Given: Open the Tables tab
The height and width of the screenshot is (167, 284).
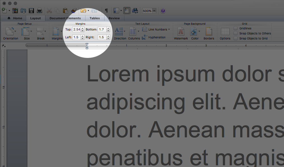Looking at the screenshot, I should 95,18.
